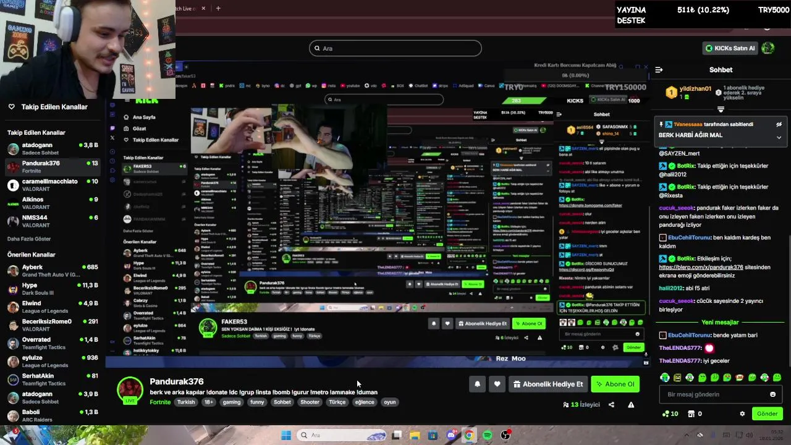Expand followed list with Daha Fazla Göster

pyautogui.click(x=29, y=239)
